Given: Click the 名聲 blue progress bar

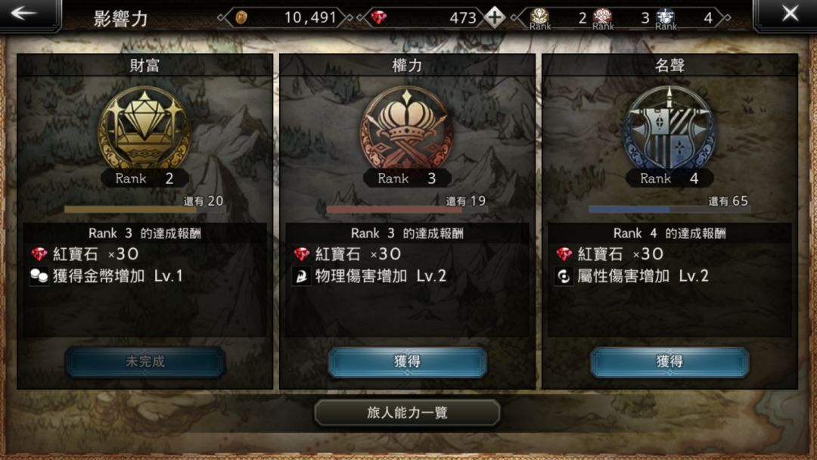Looking at the screenshot, I should point(669,210).
